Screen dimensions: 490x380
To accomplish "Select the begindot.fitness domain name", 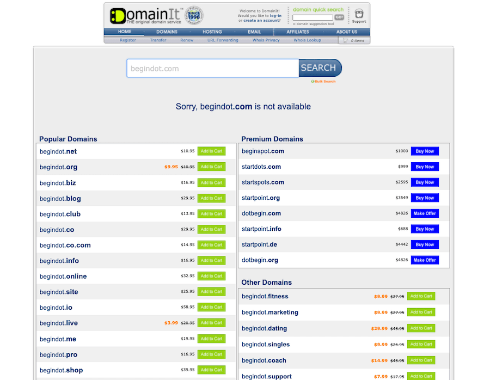I will [x=265, y=296].
